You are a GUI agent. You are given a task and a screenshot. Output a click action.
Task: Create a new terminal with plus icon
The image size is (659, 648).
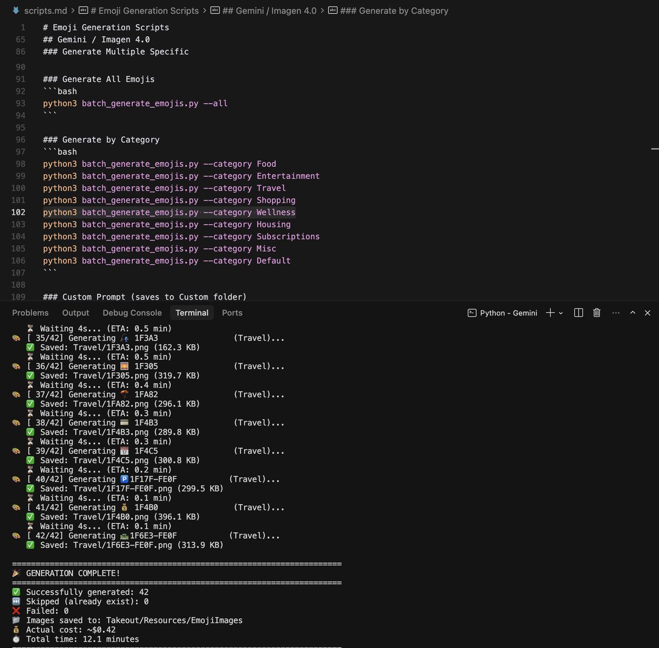point(550,312)
